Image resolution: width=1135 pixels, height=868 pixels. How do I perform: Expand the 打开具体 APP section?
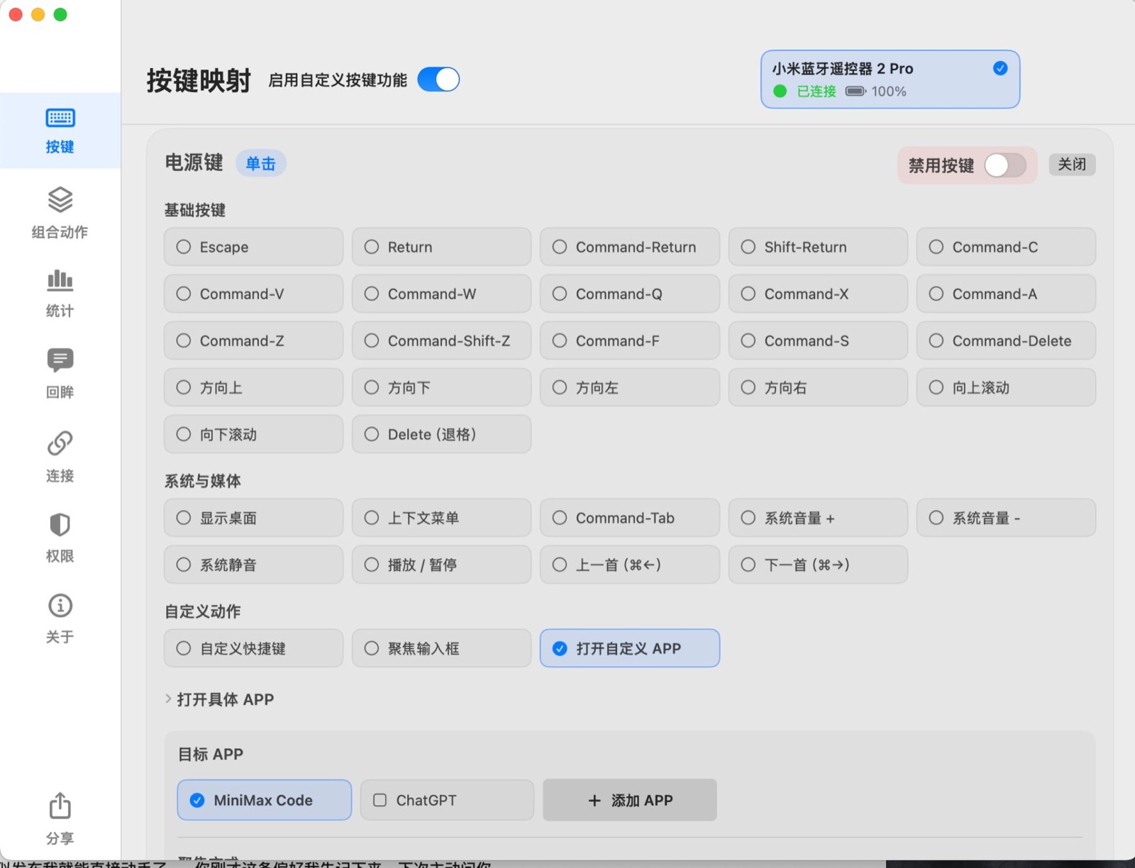[x=219, y=699]
